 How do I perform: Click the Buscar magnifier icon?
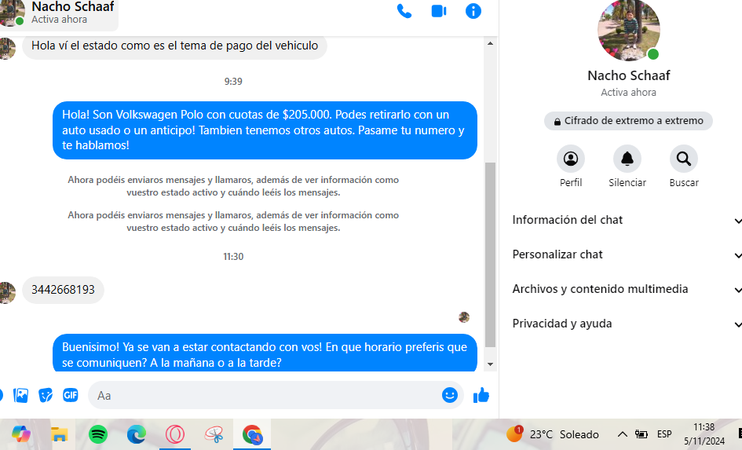click(x=684, y=159)
